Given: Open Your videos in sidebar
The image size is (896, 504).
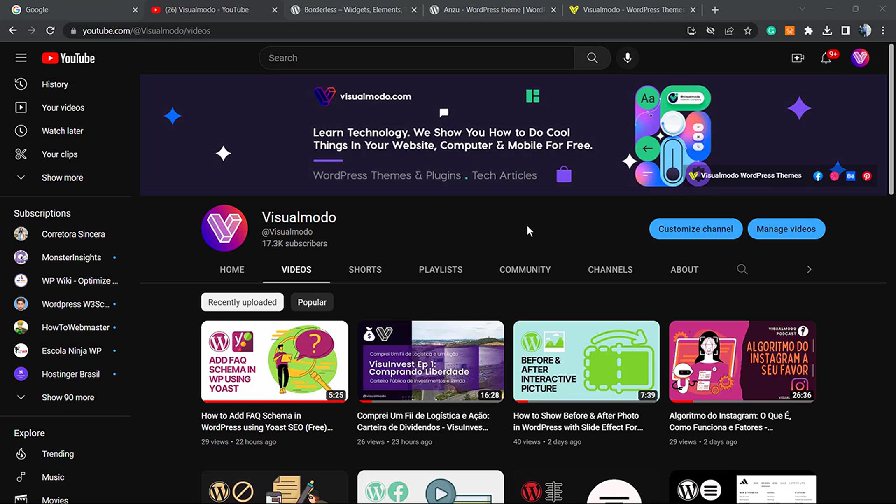Looking at the screenshot, I should tap(65, 107).
